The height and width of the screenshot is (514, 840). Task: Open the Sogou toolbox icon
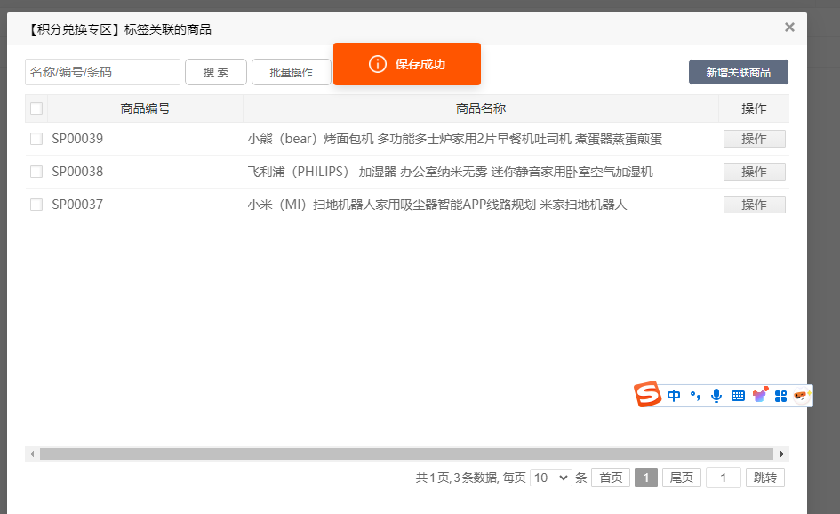click(x=780, y=395)
